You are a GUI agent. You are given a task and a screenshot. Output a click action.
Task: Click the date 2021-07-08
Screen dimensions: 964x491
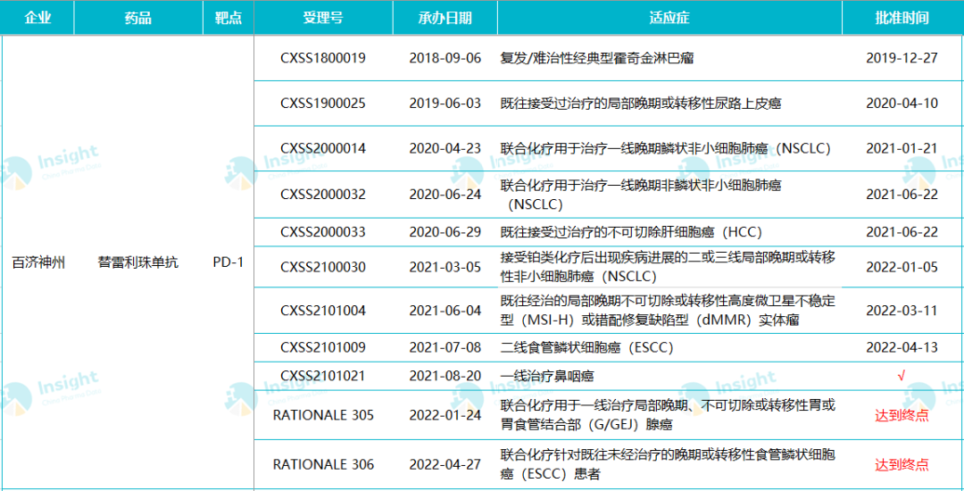pos(445,348)
